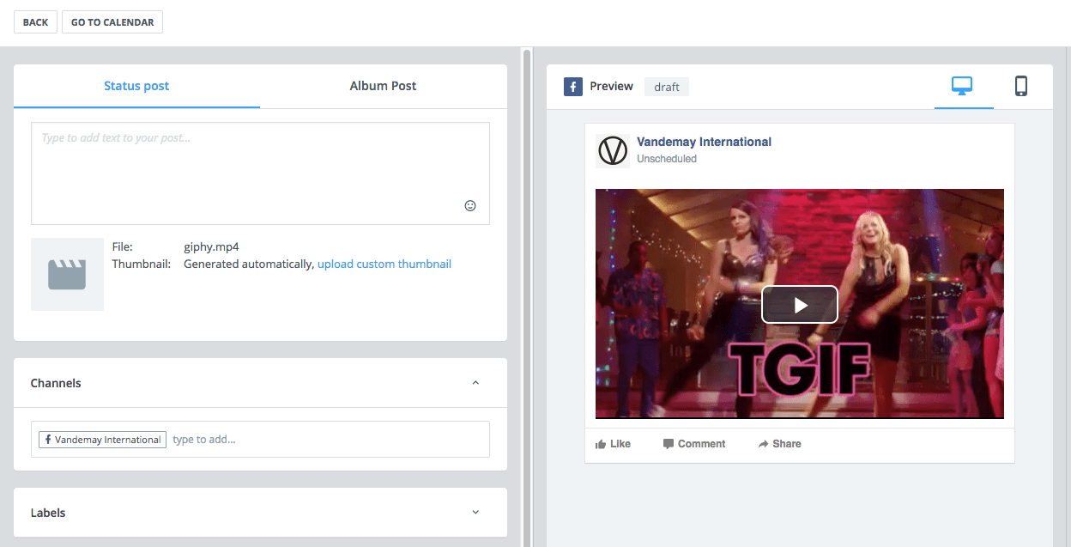This screenshot has height=547, width=1071.
Task: Expand the Labels section chevron
Action: pos(475,513)
